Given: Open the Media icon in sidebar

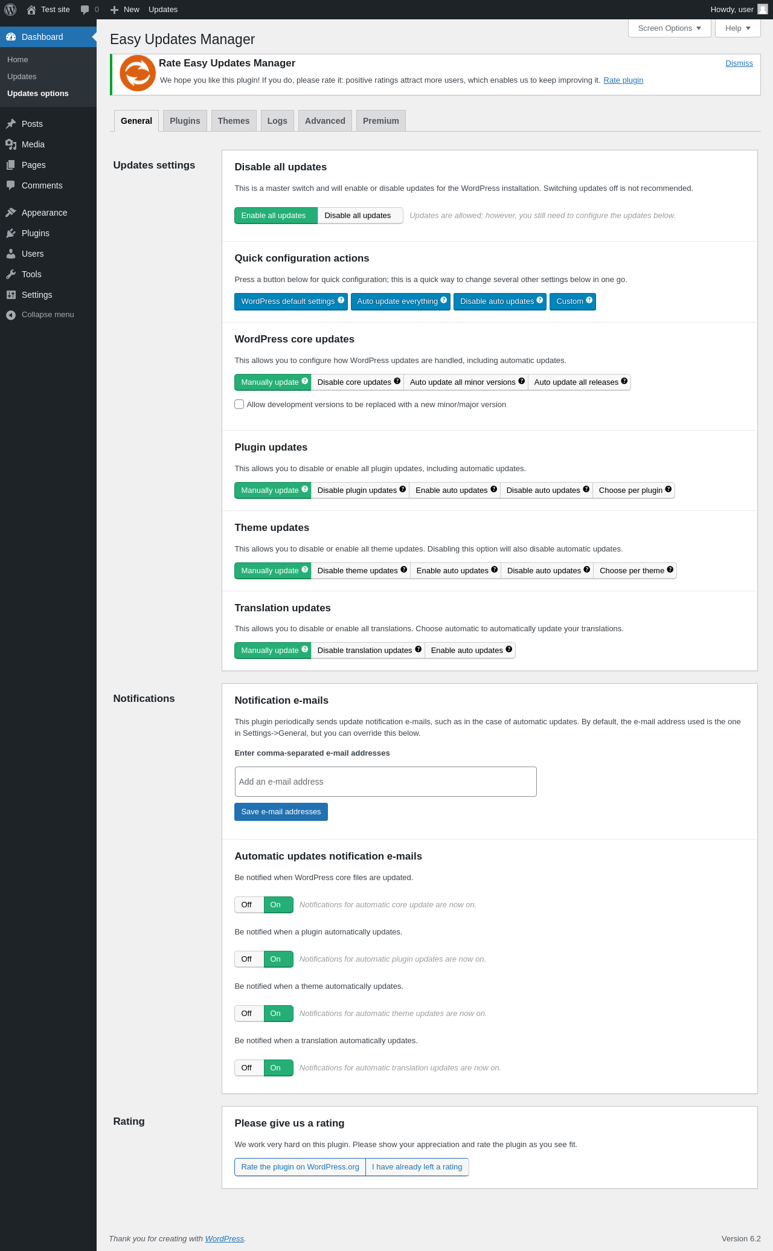Looking at the screenshot, I should (11, 144).
